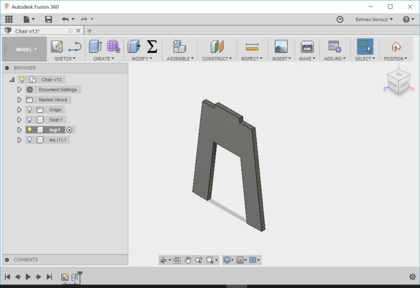Choose the Zoom tool in navigation bar
The height and width of the screenshot is (288, 420).
click(x=199, y=260)
